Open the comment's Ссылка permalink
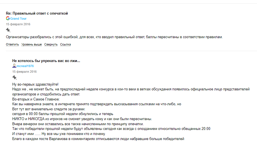Screen dimensions: 257x142 65,44
